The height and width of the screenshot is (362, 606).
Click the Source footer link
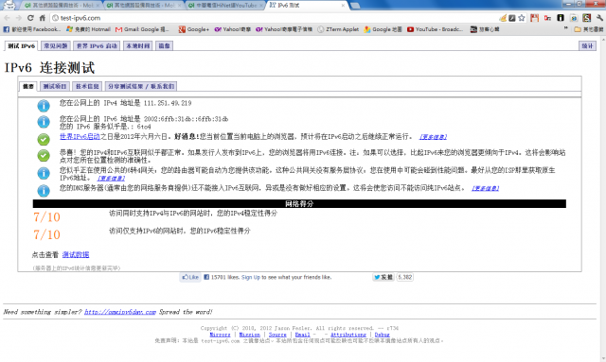coord(277,335)
